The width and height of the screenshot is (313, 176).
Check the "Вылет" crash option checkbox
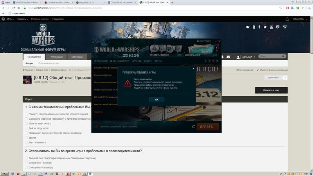pyautogui.click(x=26, y=114)
